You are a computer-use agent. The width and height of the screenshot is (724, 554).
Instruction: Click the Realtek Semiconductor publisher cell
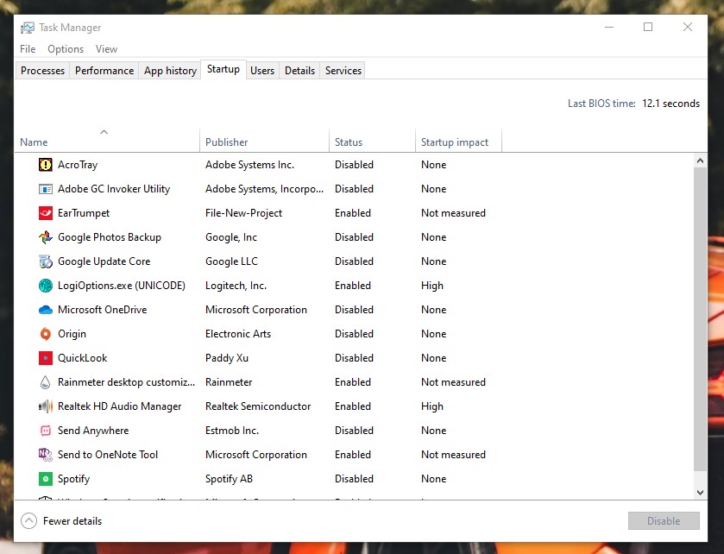pyautogui.click(x=258, y=406)
